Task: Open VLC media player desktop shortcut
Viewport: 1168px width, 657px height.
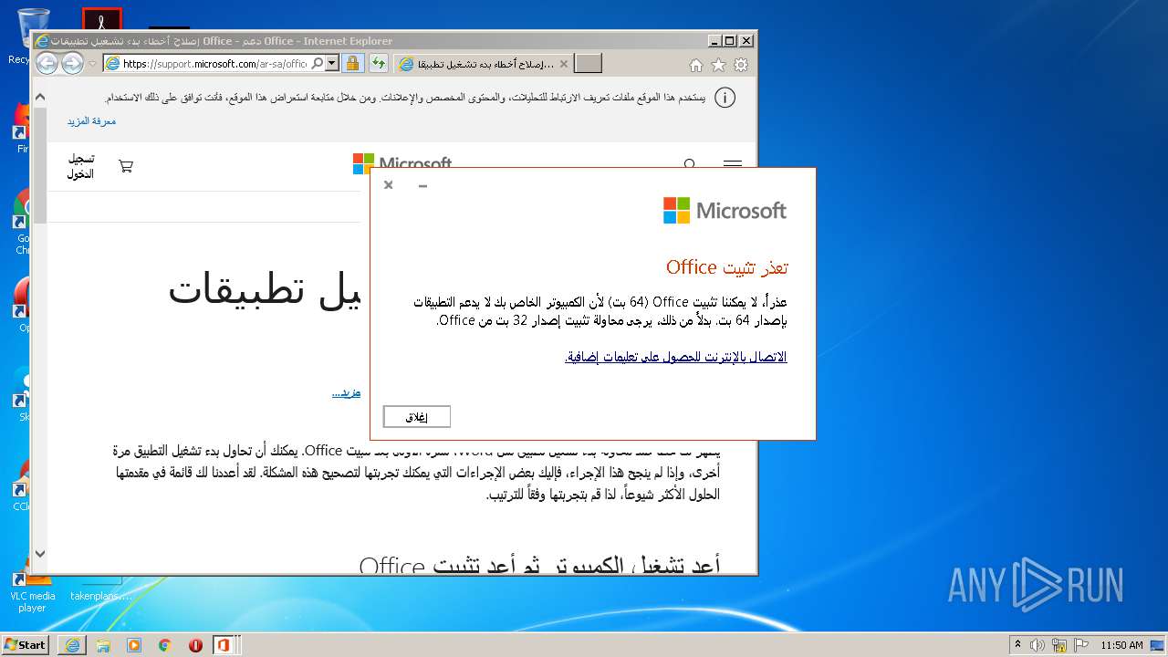Action: pyautogui.click(x=32, y=589)
